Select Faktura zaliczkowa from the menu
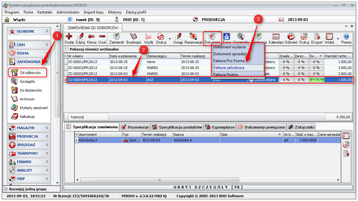358x201 pixels. click(229, 67)
